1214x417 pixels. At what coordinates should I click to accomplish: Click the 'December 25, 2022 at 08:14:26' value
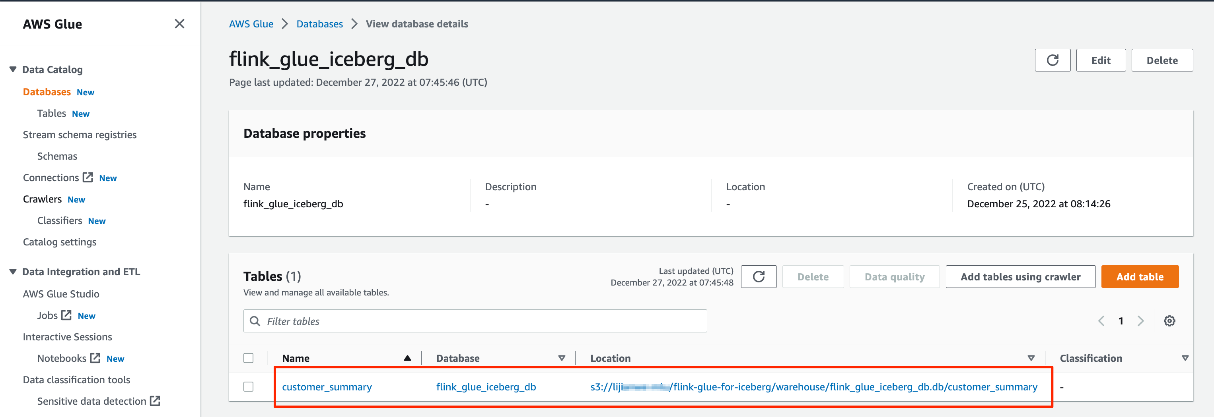pyautogui.click(x=1039, y=204)
